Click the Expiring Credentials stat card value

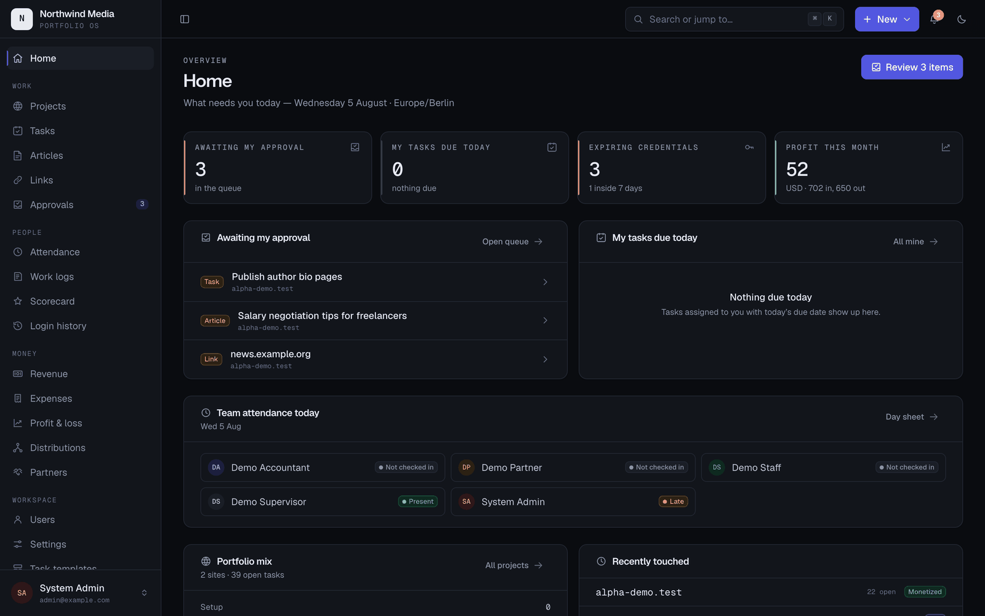coord(595,169)
